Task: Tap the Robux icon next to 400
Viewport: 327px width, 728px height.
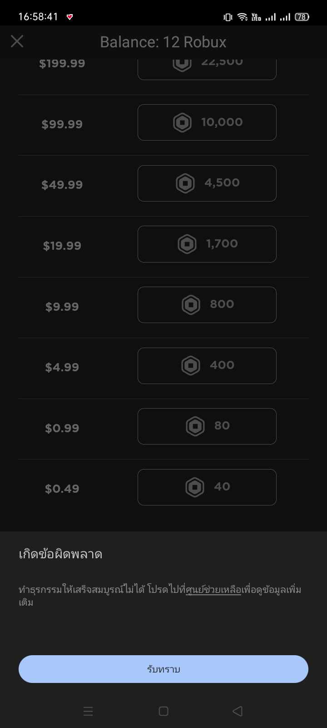Action: click(x=191, y=366)
